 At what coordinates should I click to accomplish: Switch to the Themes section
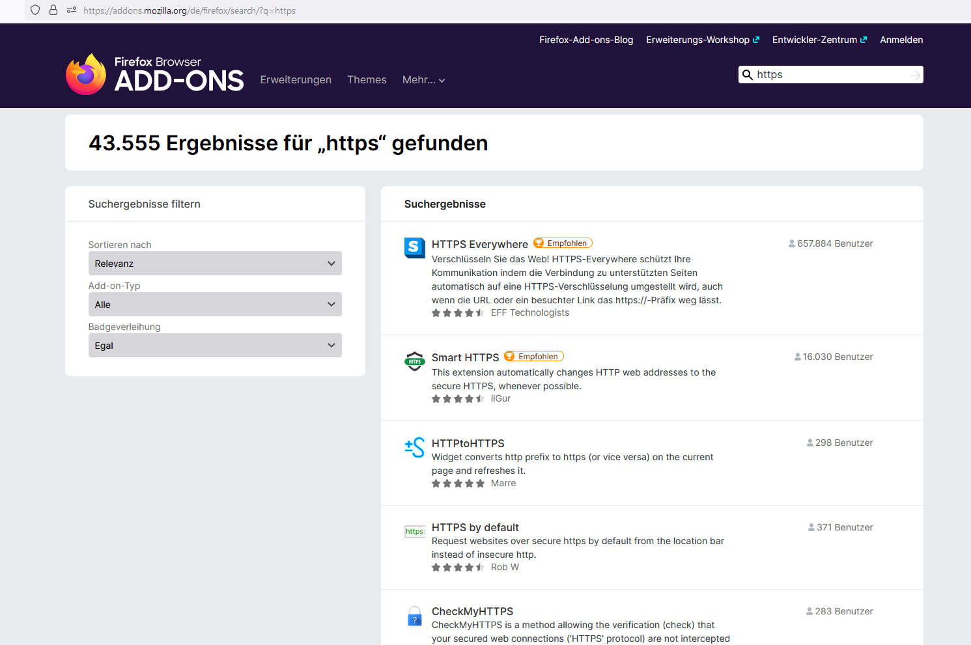[367, 79]
